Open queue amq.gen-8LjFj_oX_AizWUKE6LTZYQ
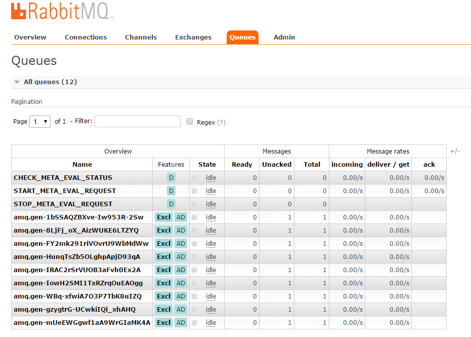 [x=76, y=231]
